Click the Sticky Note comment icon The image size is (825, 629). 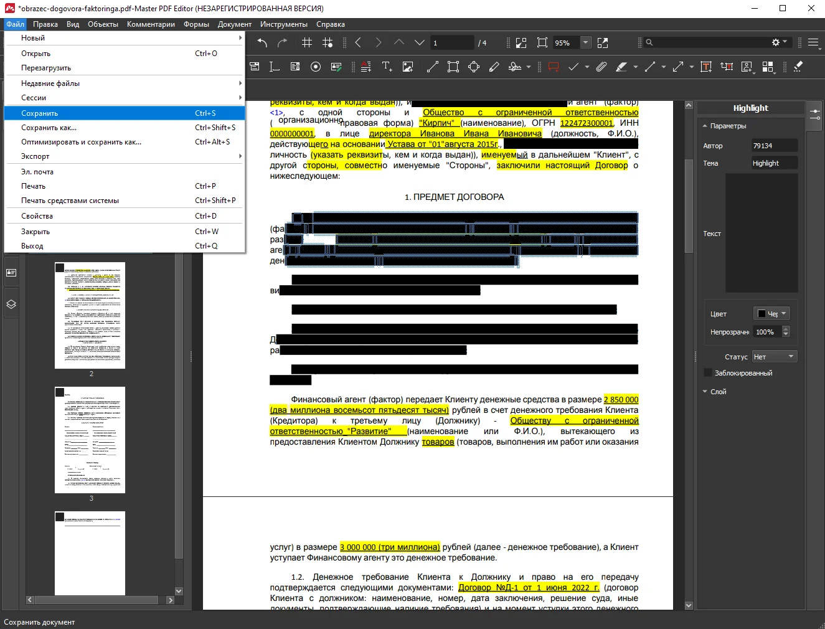point(553,67)
